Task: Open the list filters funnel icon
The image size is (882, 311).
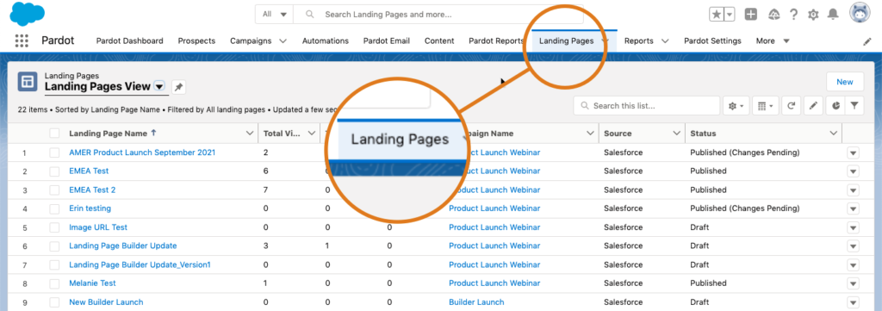Action: tap(854, 105)
